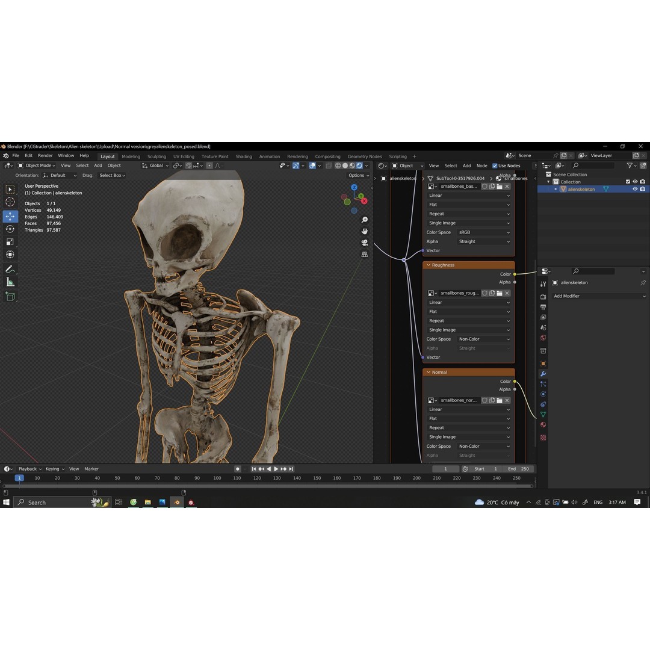Screen dimensions: 650x650
Task: Open the View Layer properties tab
Action: tap(543, 318)
